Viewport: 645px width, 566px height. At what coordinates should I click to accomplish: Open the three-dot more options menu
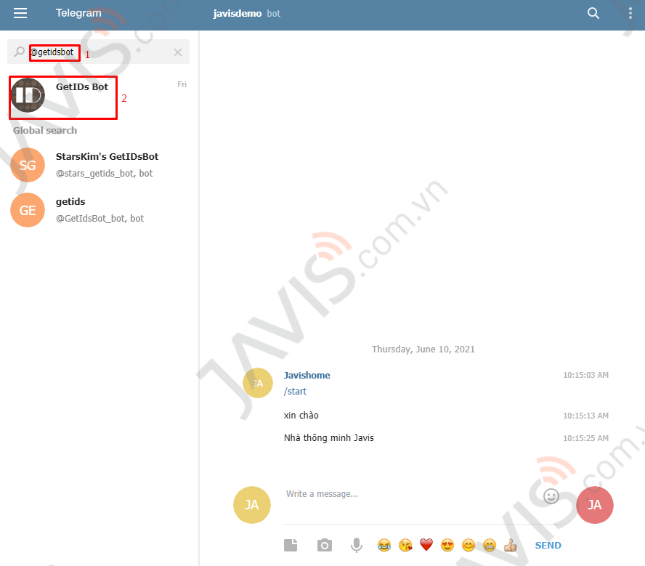tap(630, 13)
